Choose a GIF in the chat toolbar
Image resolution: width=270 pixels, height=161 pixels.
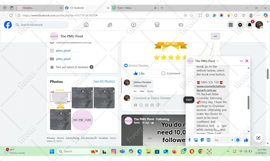(x=208, y=140)
